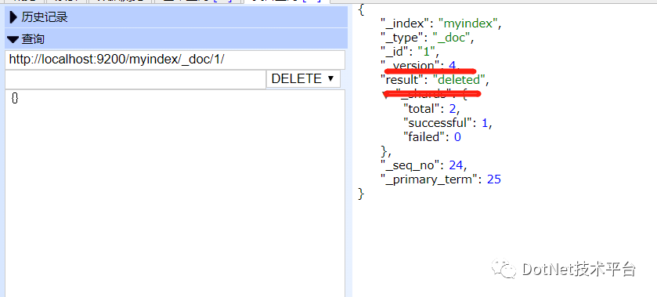Select the "_index": "myindex" line

pyautogui.click(x=441, y=24)
